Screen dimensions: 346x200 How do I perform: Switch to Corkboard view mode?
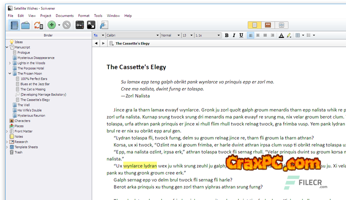(268, 25)
